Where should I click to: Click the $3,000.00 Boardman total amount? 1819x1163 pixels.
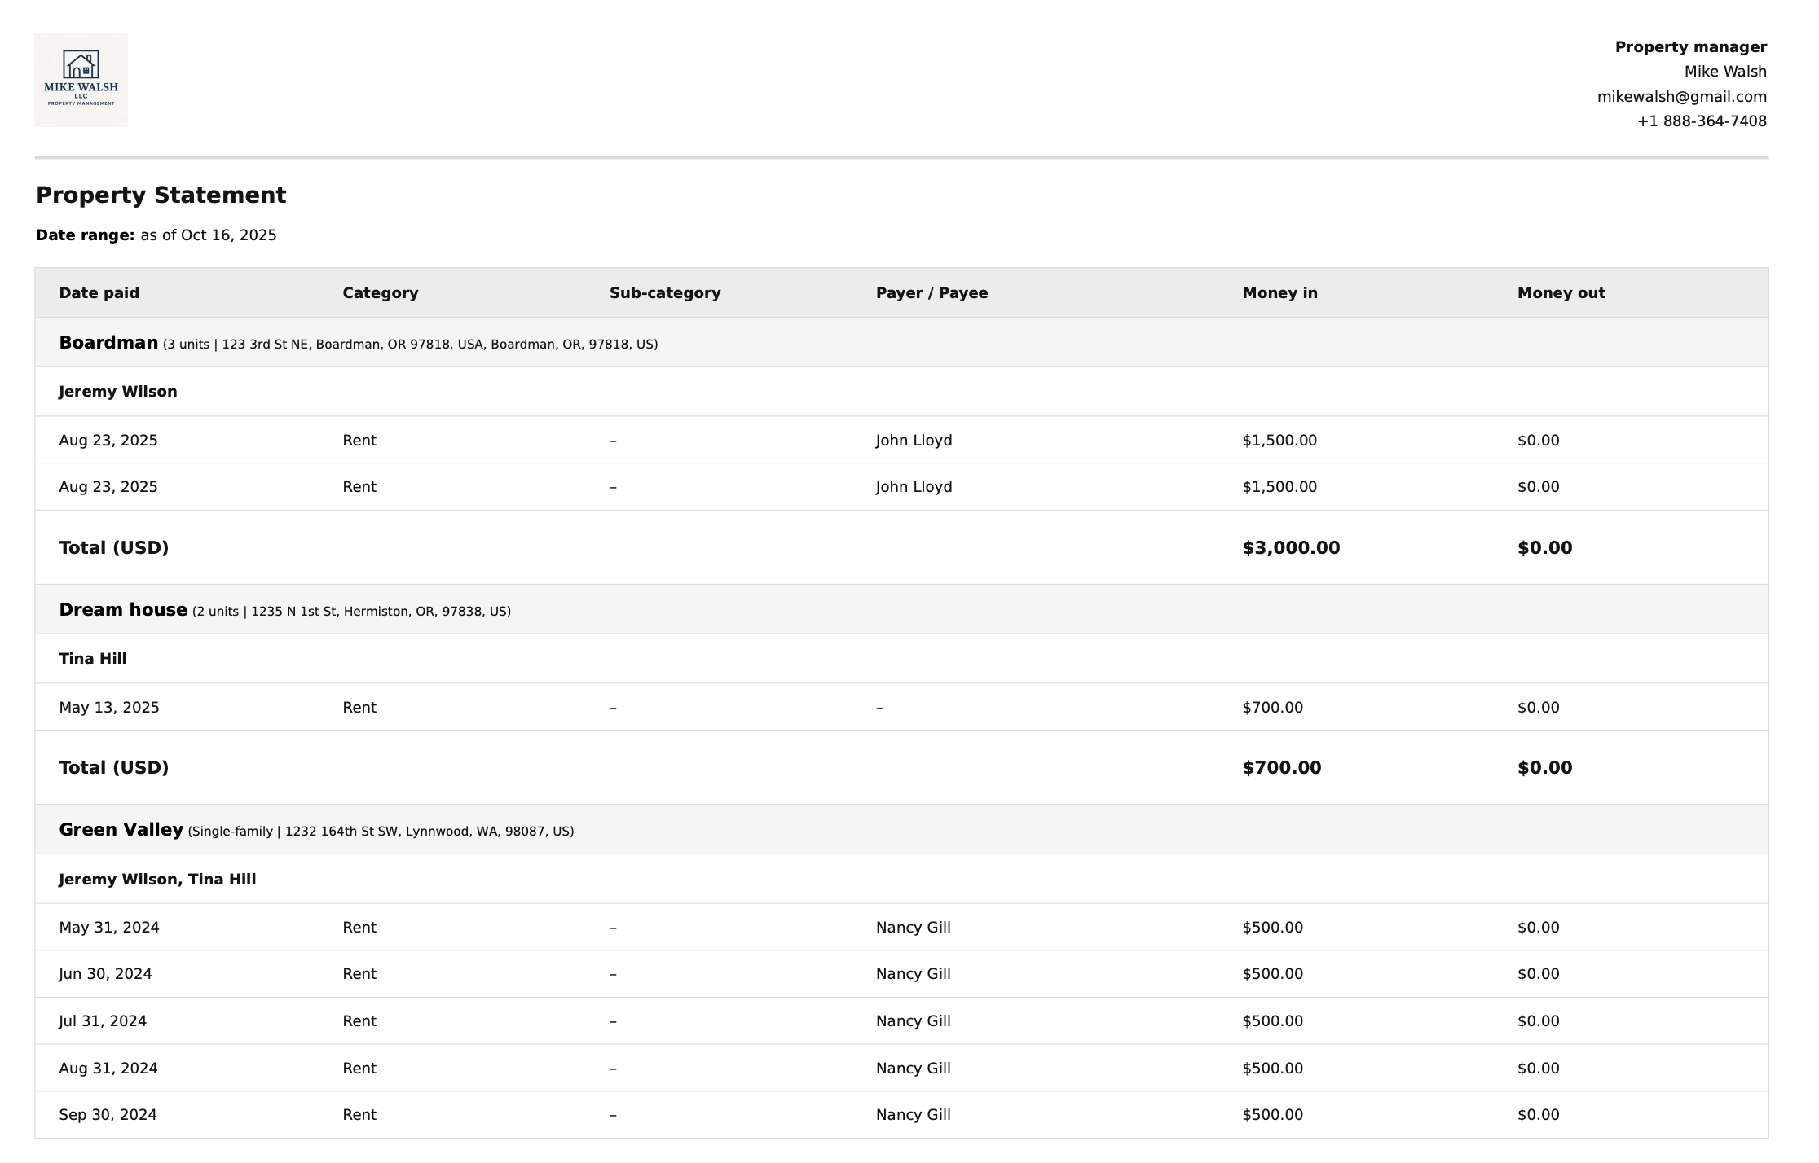(1290, 548)
